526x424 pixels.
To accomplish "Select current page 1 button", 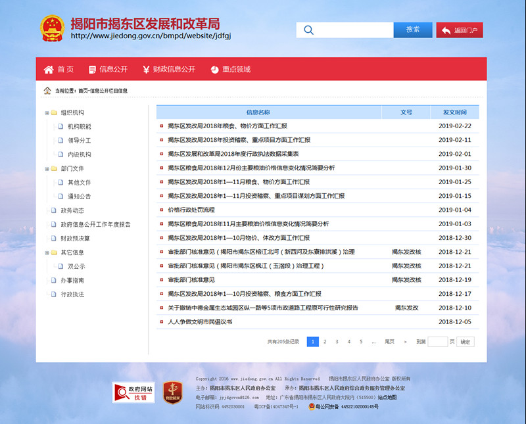I will pos(313,342).
